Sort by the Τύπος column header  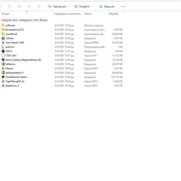coord(88,14)
